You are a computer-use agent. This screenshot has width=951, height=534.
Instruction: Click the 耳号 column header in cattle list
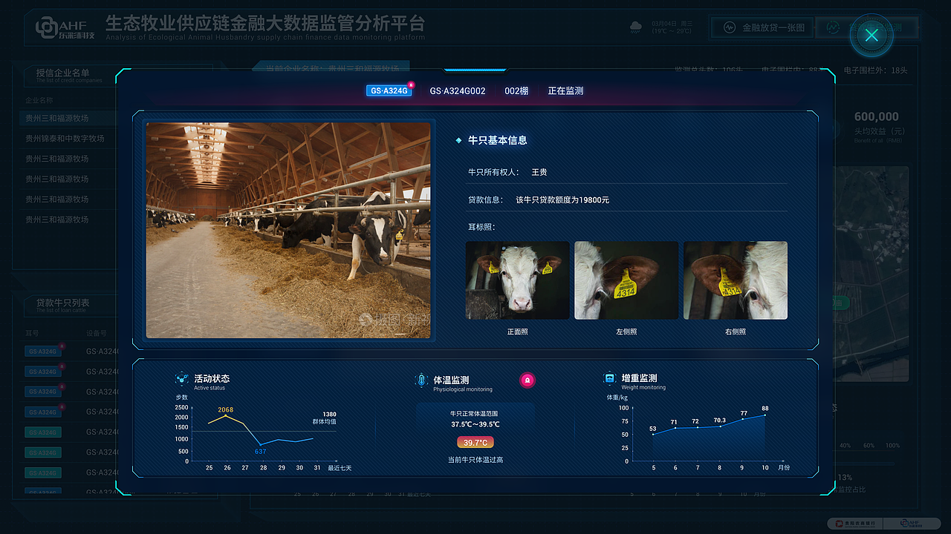32,334
